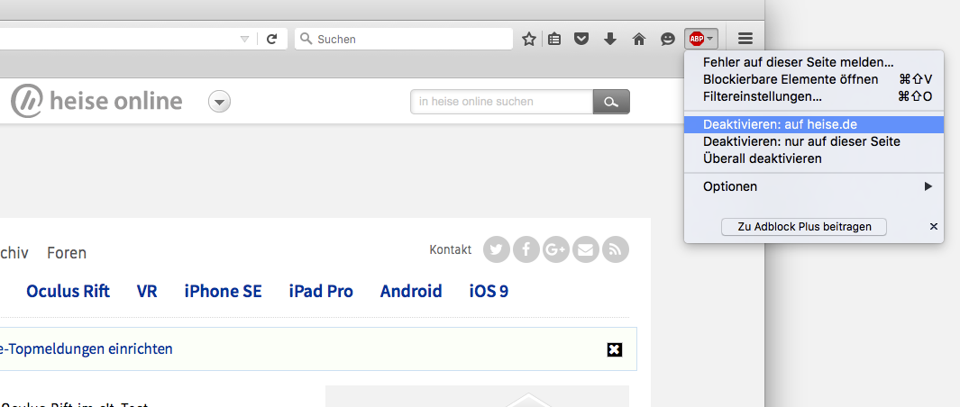Close the Topmeldungen notice with X

click(x=614, y=349)
